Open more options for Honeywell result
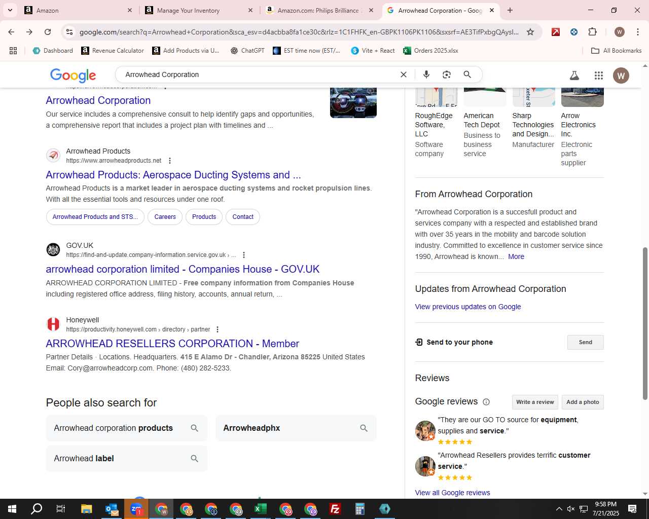 tap(218, 329)
